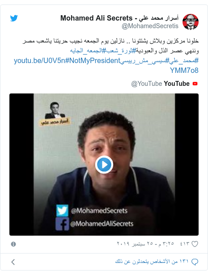Like the tweet with heart icon

(195, 244)
